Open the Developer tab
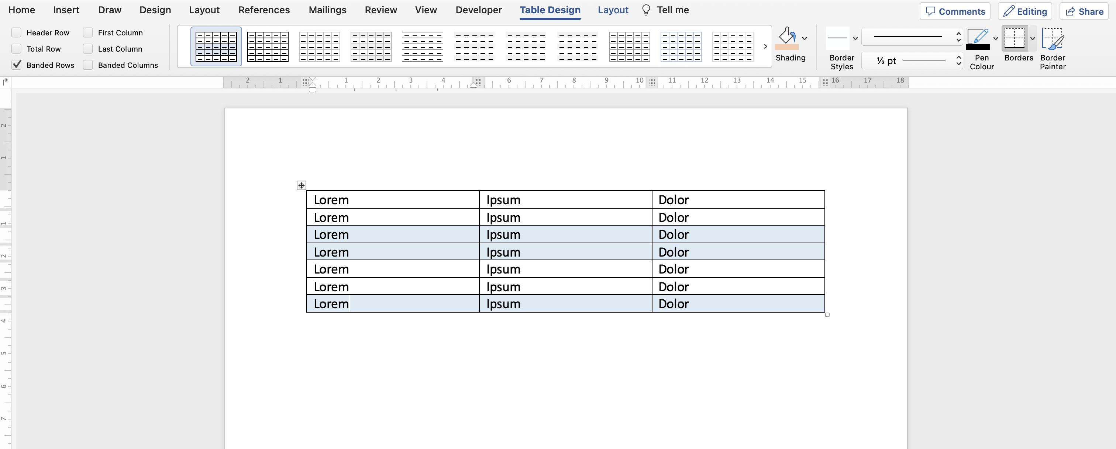Image resolution: width=1116 pixels, height=449 pixels. (479, 10)
